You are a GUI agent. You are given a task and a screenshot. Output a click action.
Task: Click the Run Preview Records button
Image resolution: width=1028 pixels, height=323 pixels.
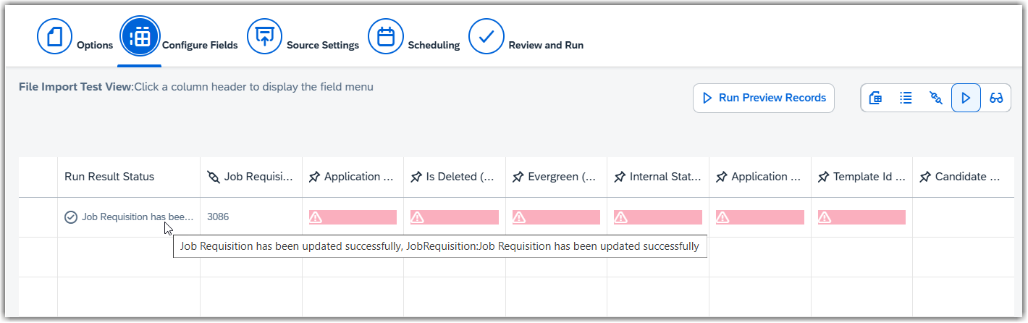(x=764, y=98)
